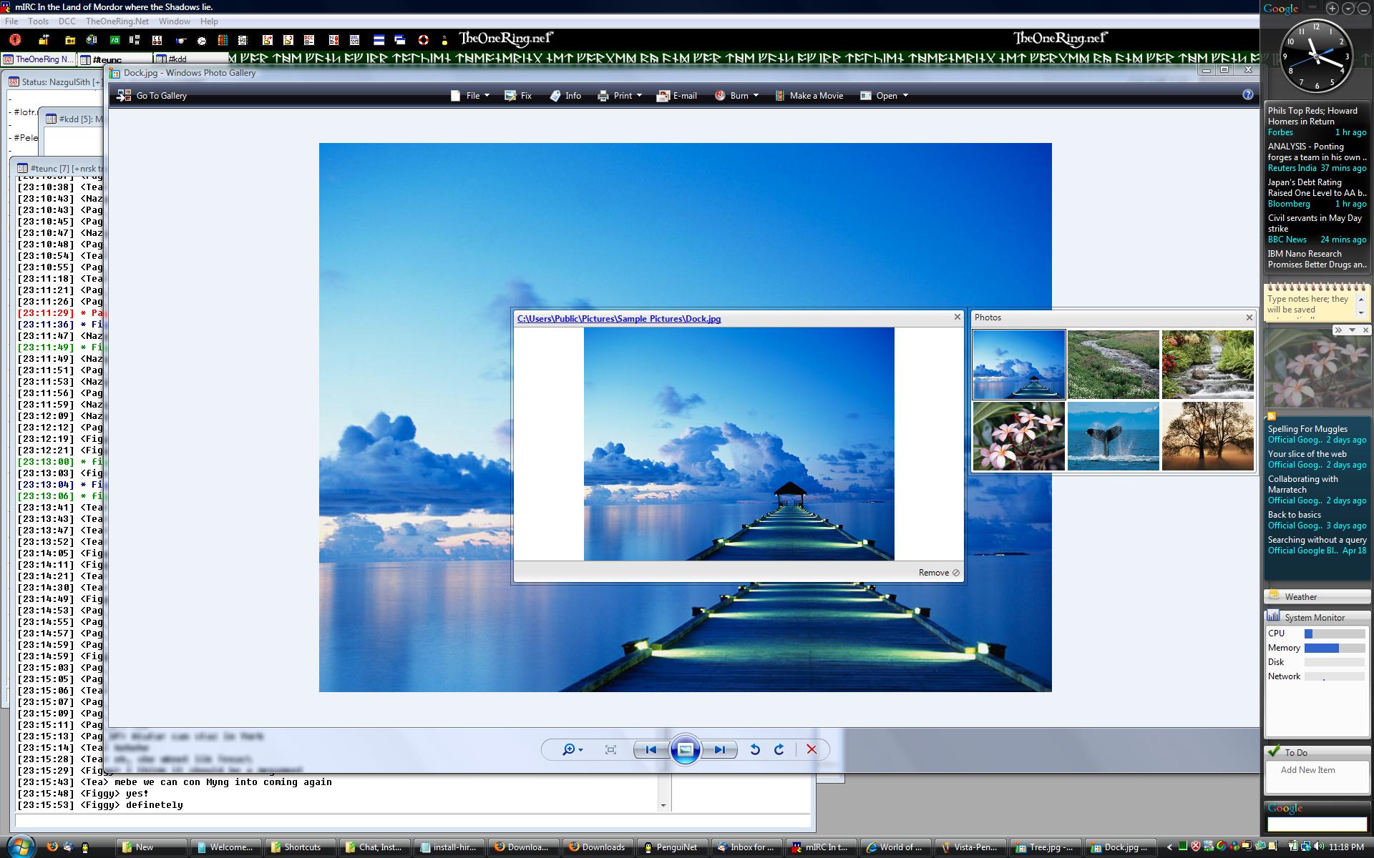Open the Dock.jpg file path link
The width and height of the screenshot is (1374, 858).
point(618,319)
